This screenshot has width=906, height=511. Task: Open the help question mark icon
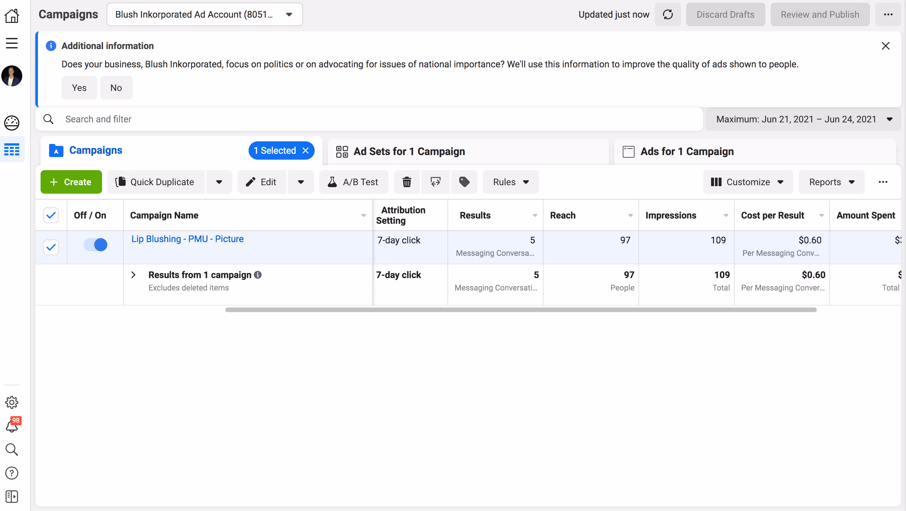pos(12,473)
